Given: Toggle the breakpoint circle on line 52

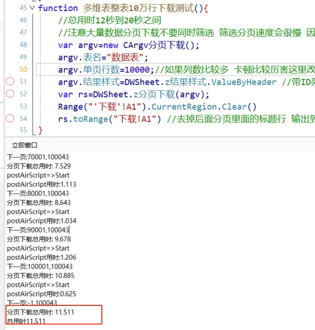Looking at the screenshot, I should [10, 94].
